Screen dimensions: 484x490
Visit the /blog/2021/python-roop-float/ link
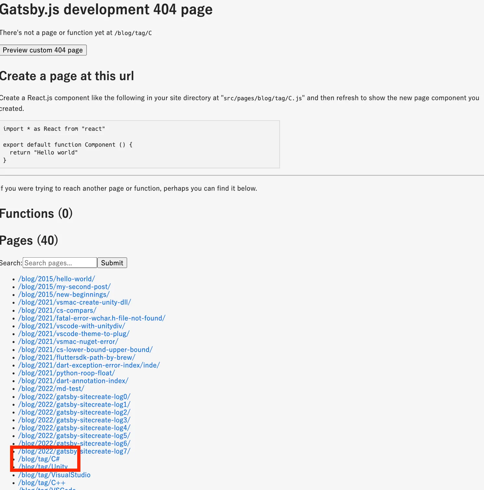[x=67, y=373]
